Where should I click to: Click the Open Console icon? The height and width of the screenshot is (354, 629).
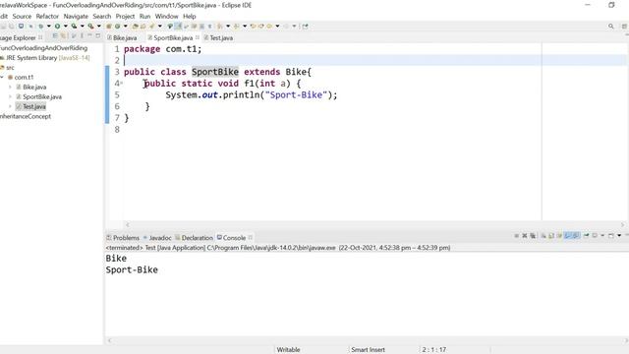tap(611, 236)
